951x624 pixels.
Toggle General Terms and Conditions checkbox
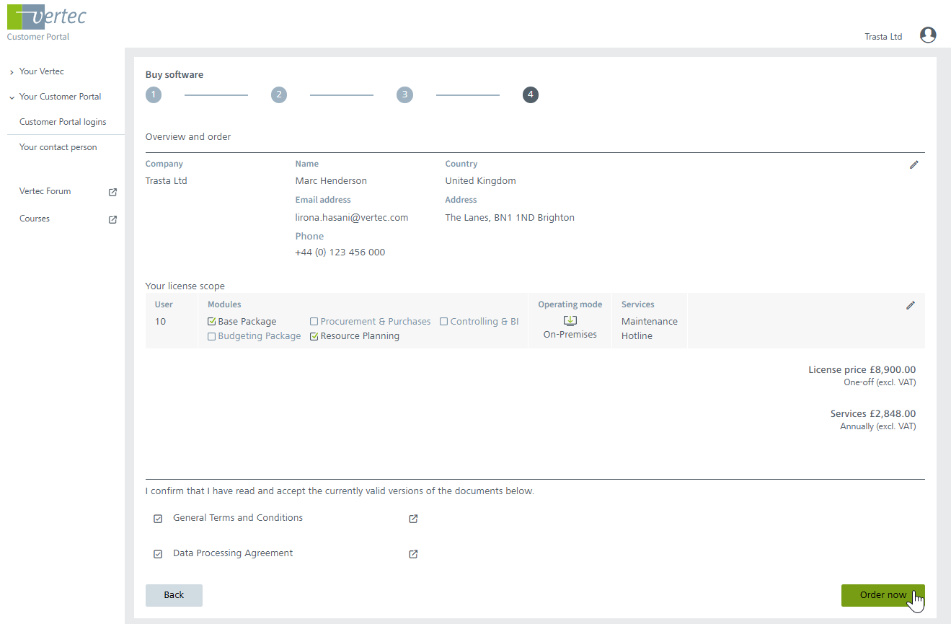click(x=158, y=519)
